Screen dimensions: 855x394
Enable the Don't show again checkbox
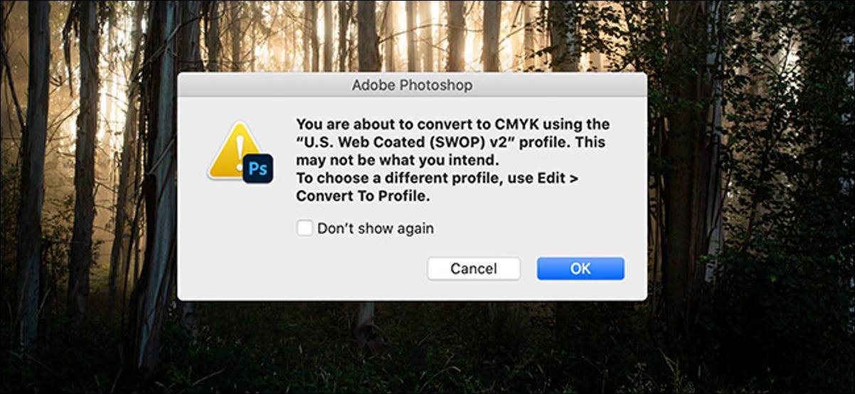304,228
